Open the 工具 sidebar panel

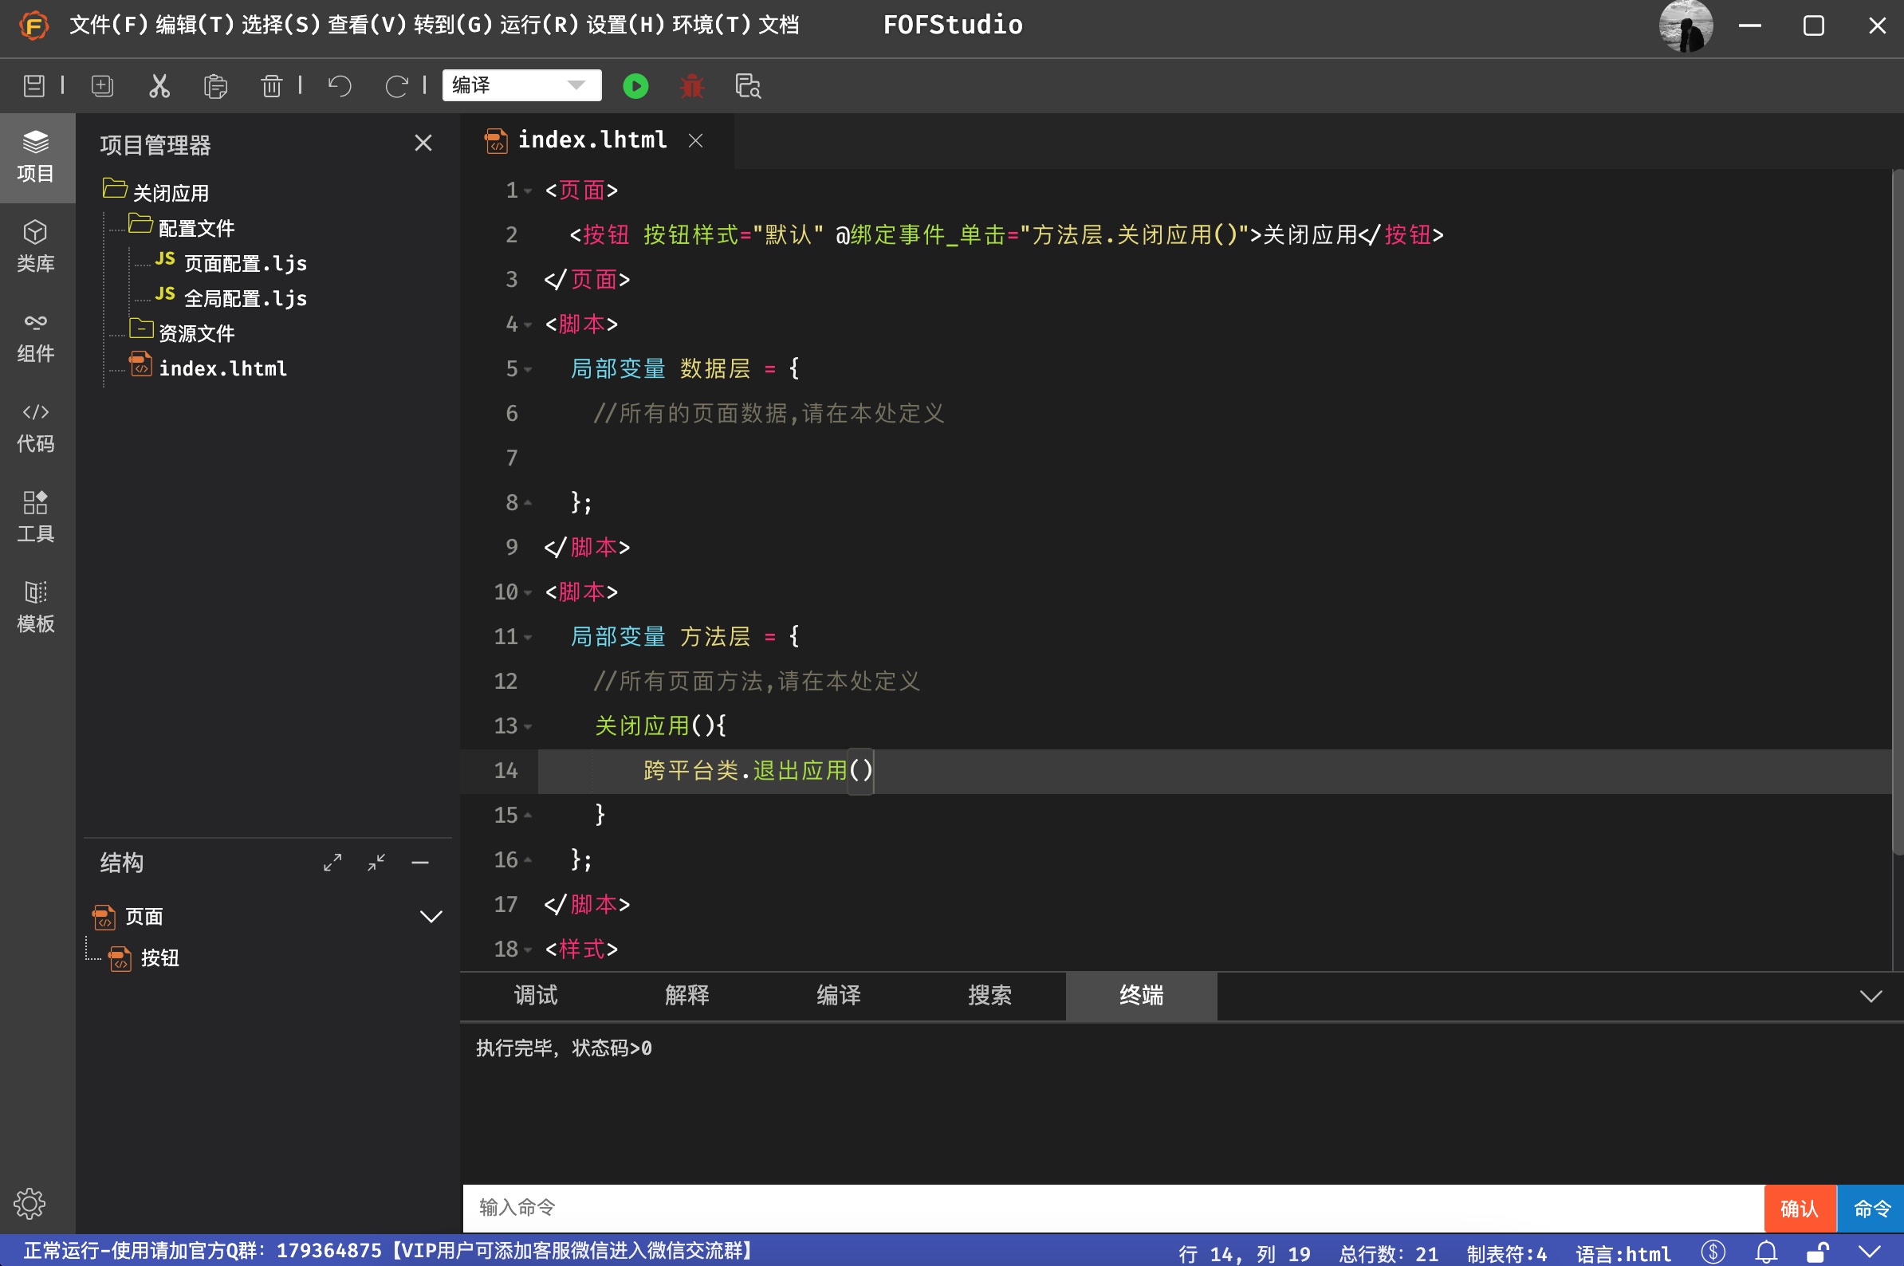(36, 517)
